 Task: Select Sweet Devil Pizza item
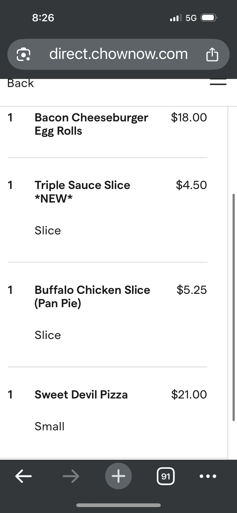click(81, 394)
